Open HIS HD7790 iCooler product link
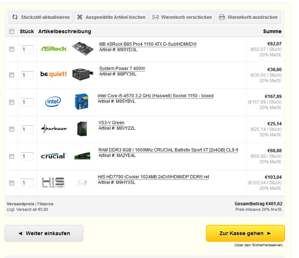The width and height of the screenshot is (299, 258). [x=153, y=177]
